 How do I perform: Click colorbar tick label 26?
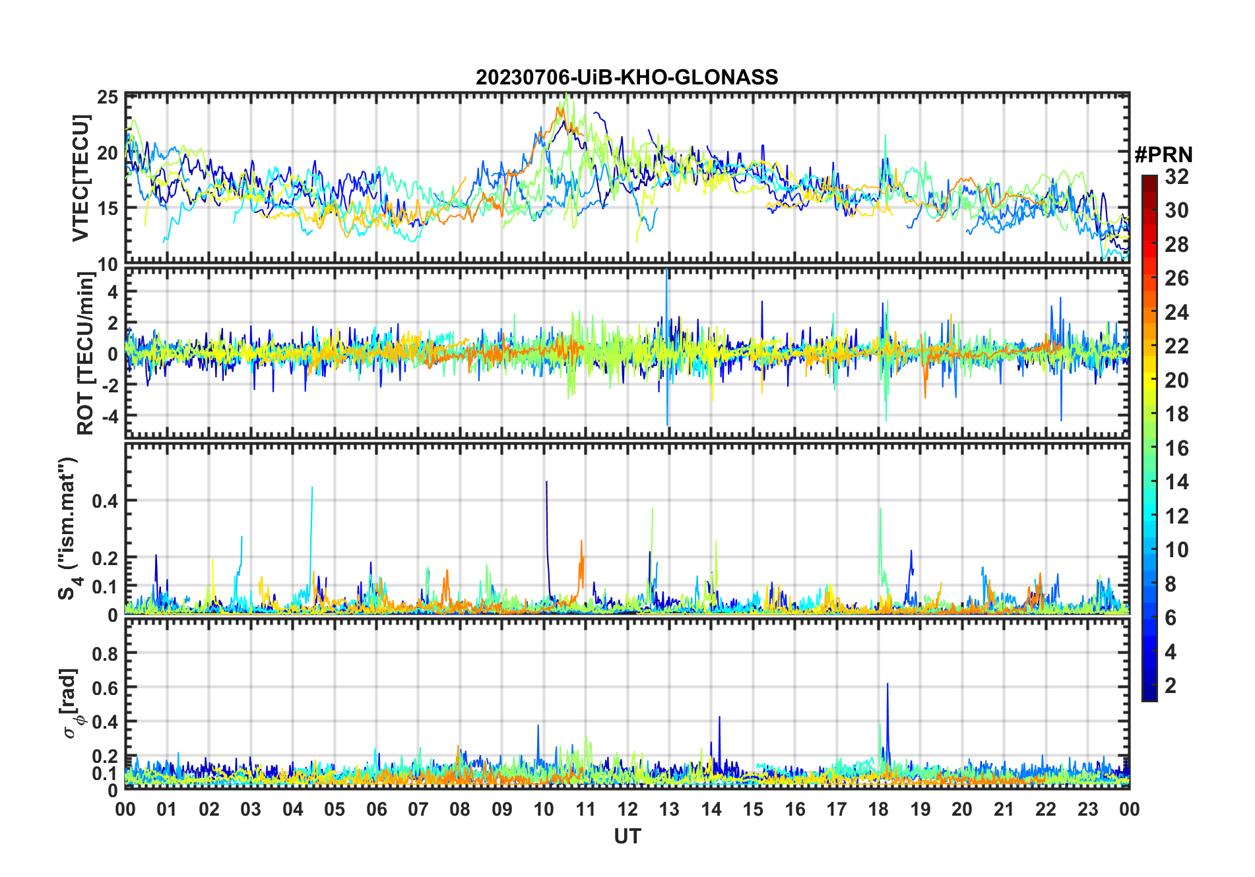(x=1176, y=278)
